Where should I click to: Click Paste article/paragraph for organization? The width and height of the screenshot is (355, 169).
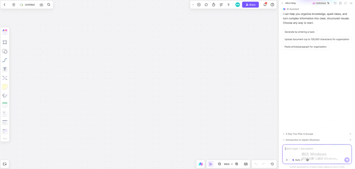pyautogui.click(x=305, y=47)
